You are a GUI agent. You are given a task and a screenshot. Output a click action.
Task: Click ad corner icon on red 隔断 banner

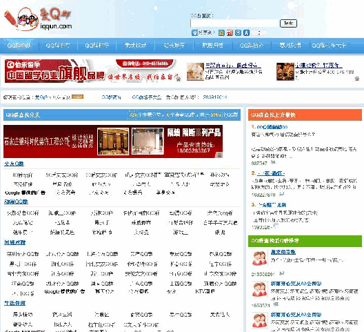[219, 155]
